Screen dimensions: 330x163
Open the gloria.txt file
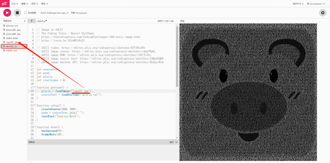[x=12, y=26]
